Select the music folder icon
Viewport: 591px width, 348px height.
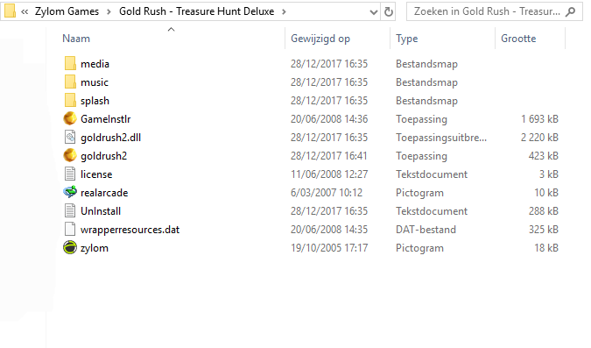click(70, 82)
